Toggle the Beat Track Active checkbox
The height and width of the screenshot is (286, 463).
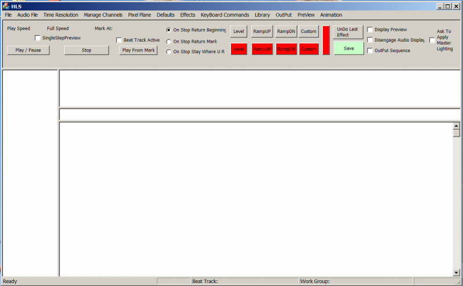(119, 40)
